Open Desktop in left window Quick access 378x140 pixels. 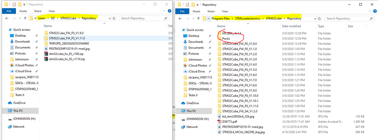click(x=20, y=35)
